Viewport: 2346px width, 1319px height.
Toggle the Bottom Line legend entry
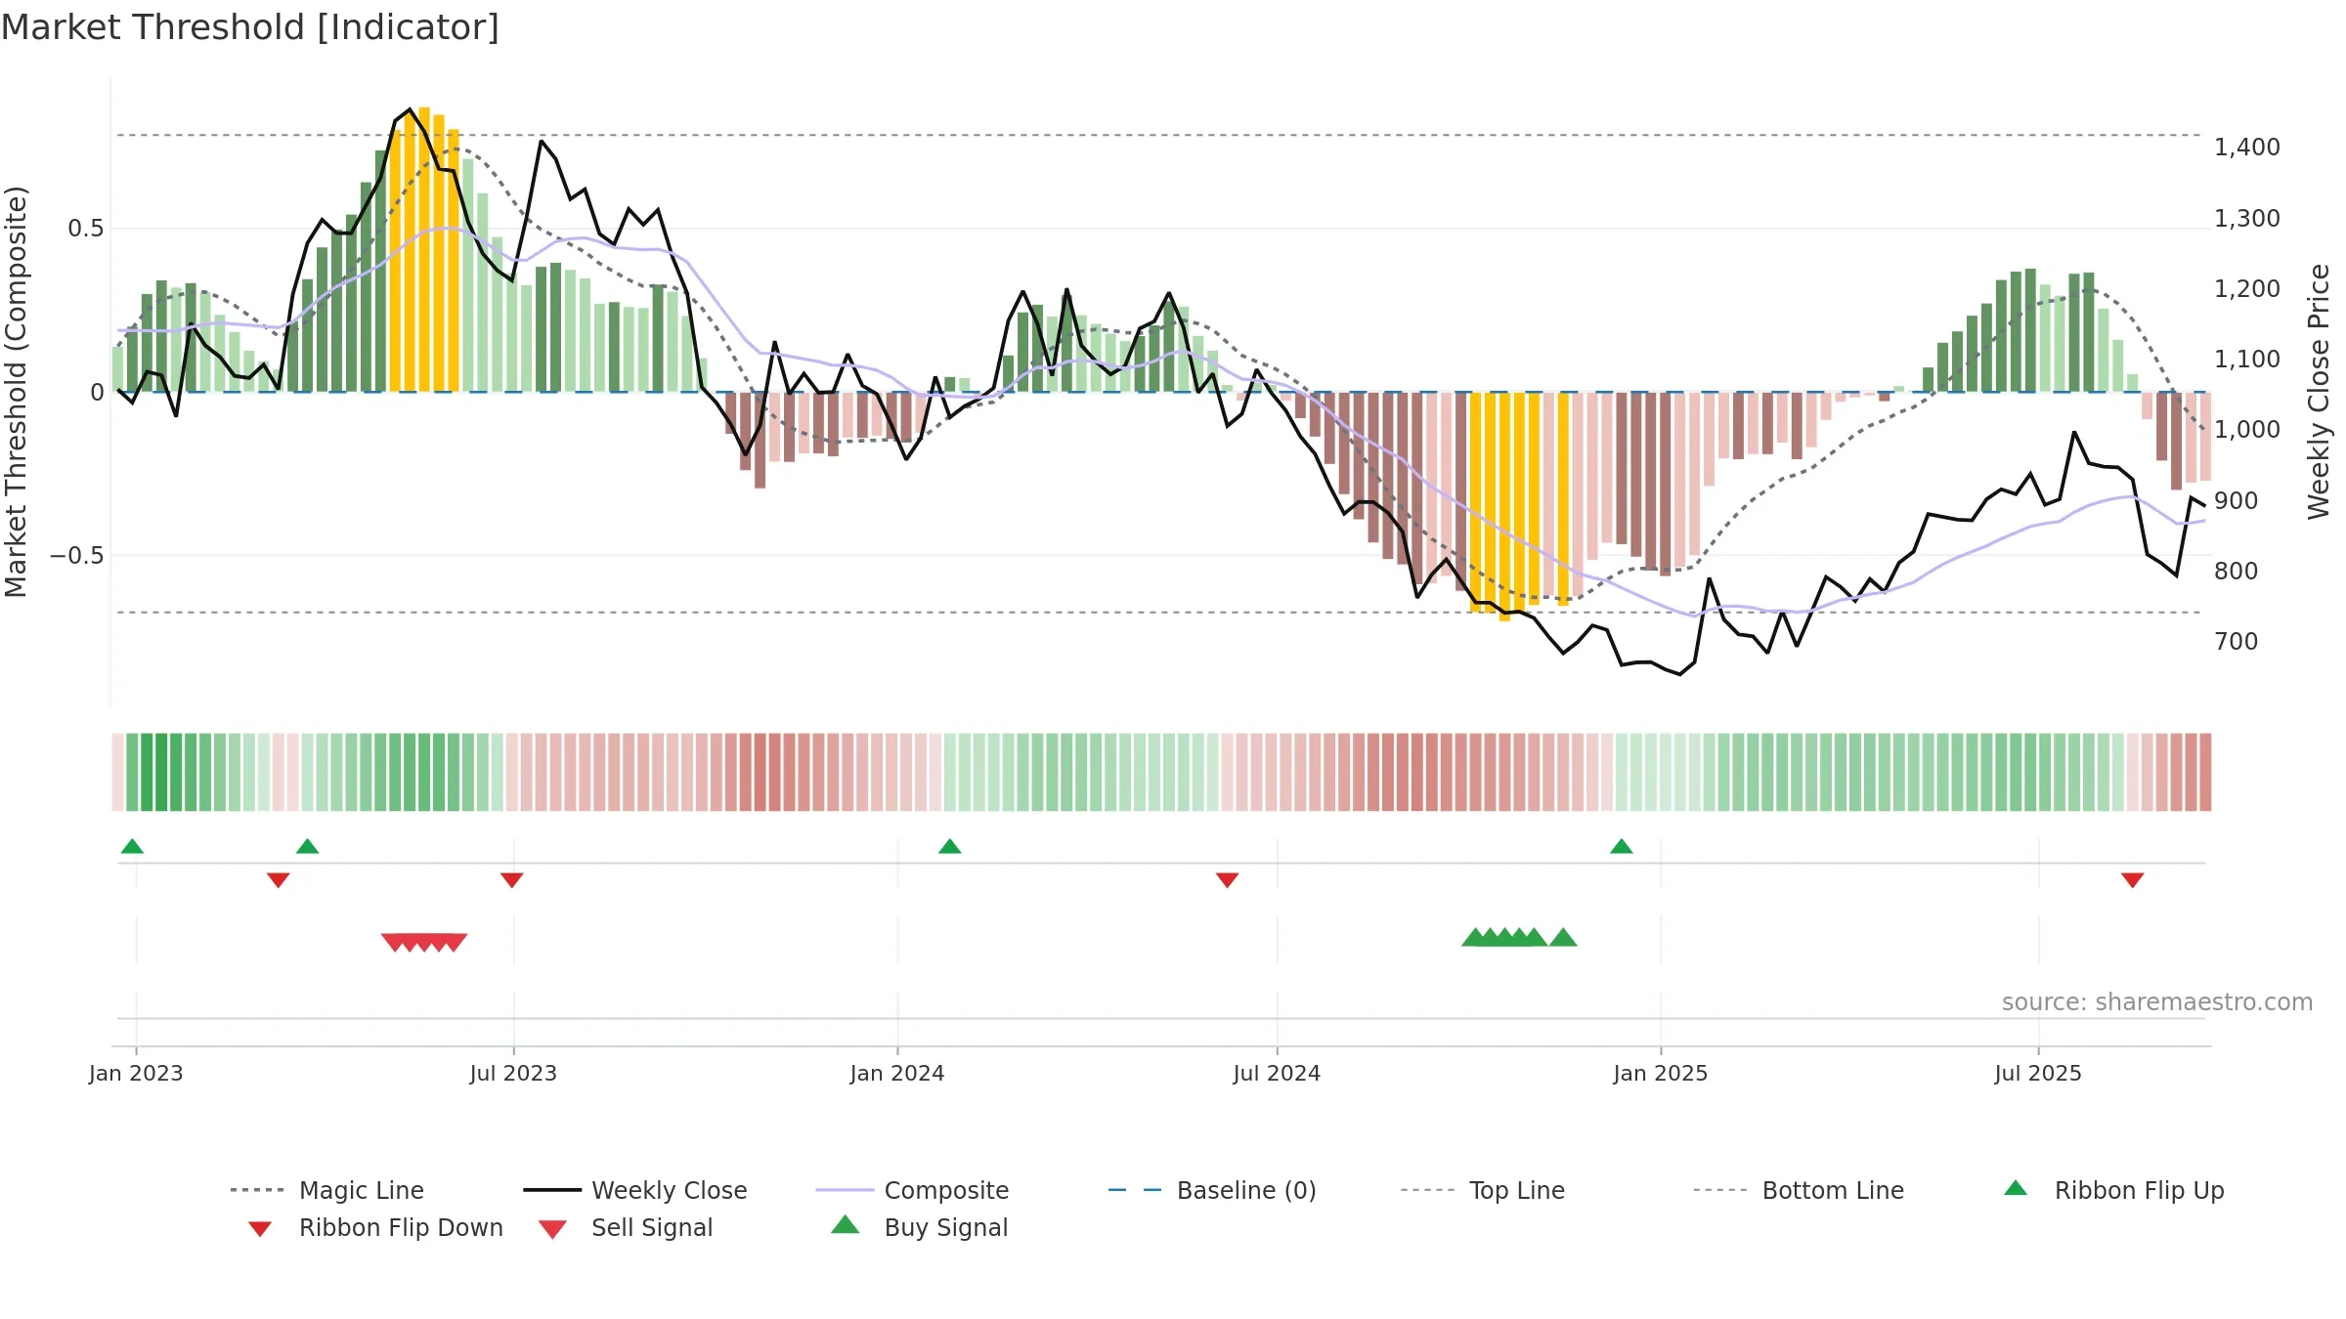[x=1799, y=1190]
